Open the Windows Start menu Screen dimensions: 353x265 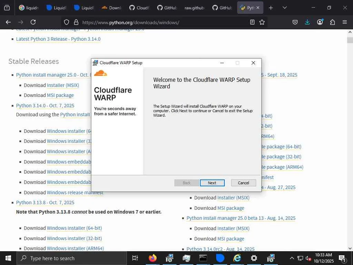(x=8, y=258)
